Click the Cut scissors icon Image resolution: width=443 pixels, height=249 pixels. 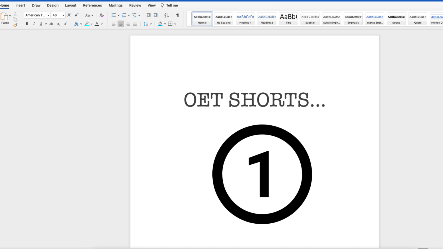pyautogui.click(x=15, y=14)
